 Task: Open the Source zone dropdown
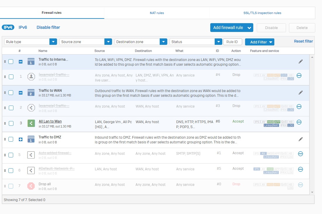[86, 42]
